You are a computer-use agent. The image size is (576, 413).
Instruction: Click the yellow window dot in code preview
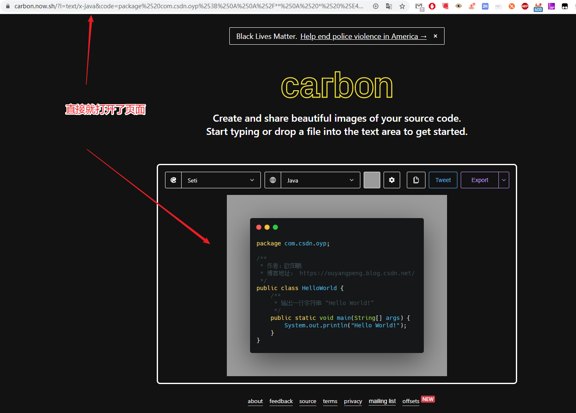tap(267, 227)
